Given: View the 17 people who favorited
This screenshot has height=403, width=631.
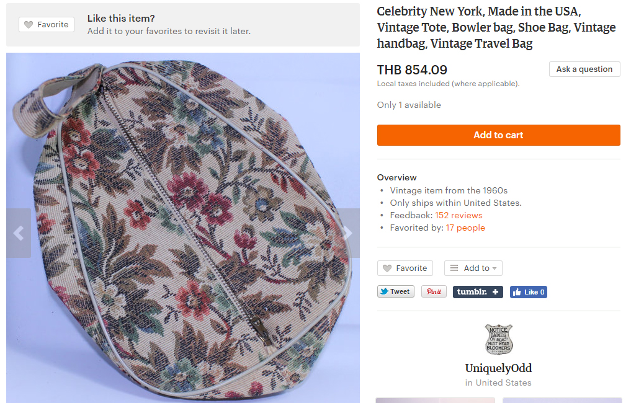Looking at the screenshot, I should [465, 228].
